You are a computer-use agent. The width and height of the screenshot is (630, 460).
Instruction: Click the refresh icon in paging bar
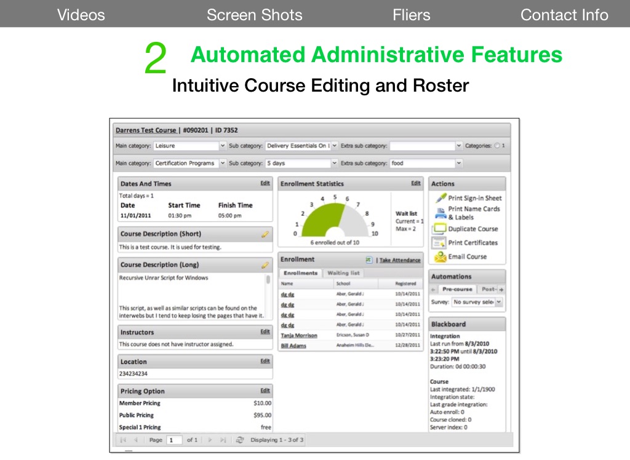pyautogui.click(x=240, y=440)
